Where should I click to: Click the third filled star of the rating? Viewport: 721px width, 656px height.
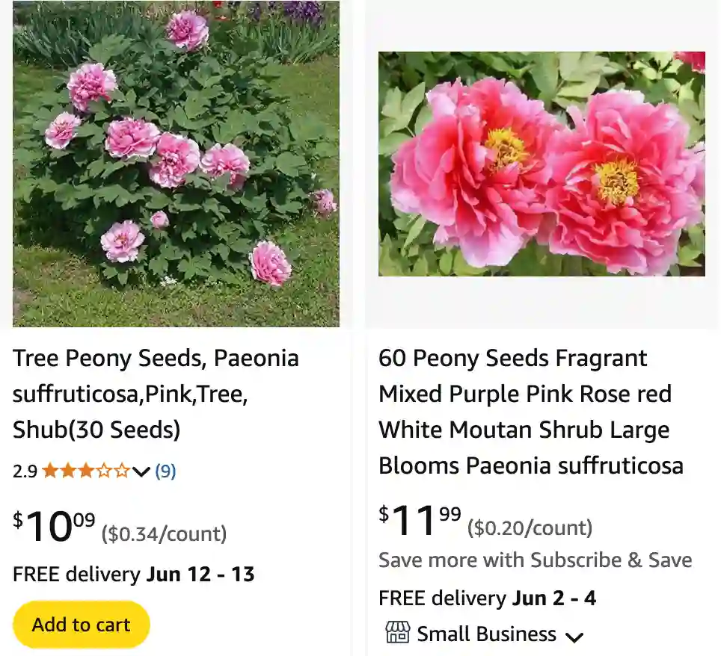pos(87,471)
